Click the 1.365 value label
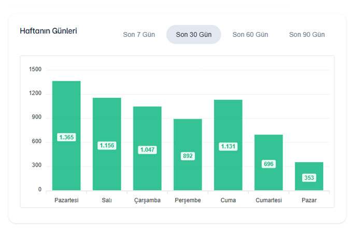355x228 pixels. [x=66, y=137]
